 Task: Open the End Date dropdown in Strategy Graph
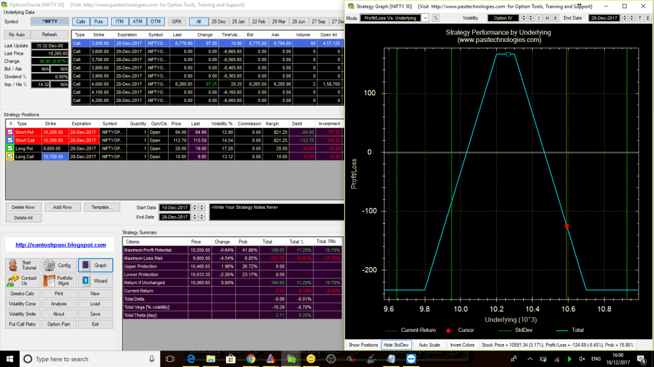pos(605,18)
